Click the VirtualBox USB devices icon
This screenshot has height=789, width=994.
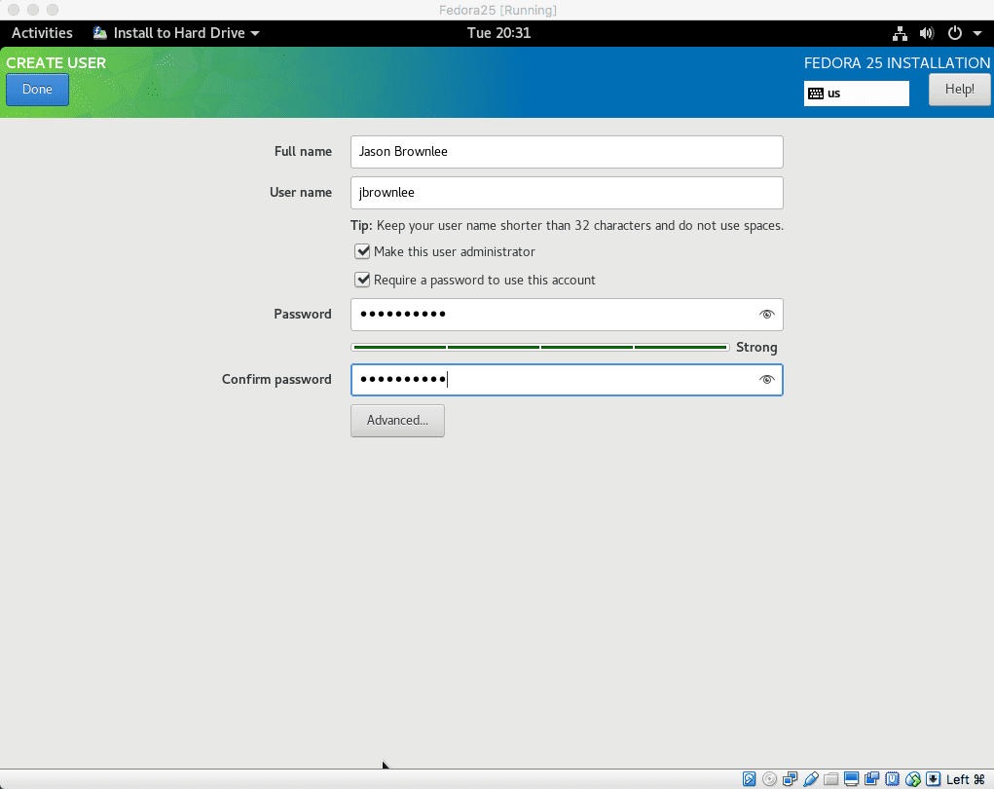pyautogui.click(x=810, y=779)
